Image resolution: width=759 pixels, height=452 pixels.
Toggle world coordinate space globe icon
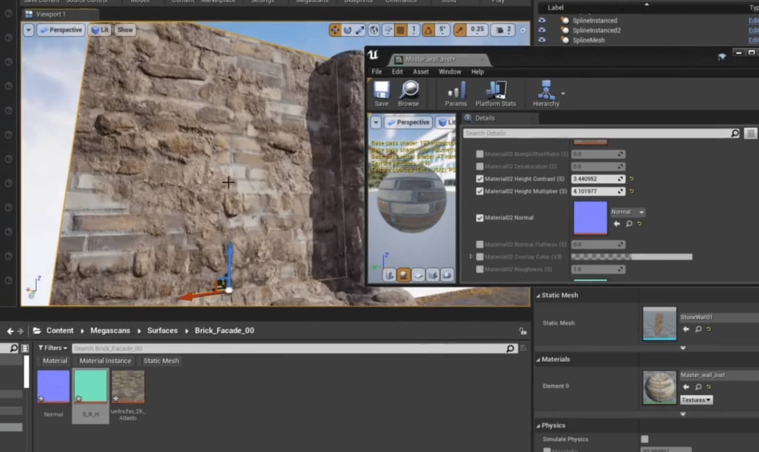(x=374, y=30)
